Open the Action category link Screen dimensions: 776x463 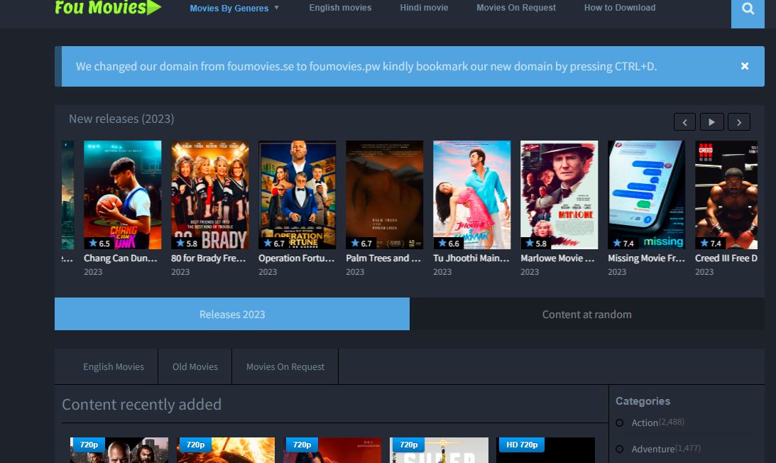(x=645, y=423)
